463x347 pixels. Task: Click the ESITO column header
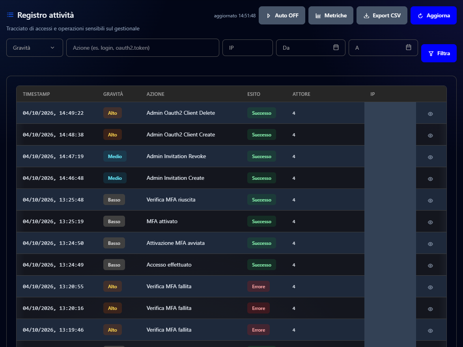pyautogui.click(x=254, y=94)
